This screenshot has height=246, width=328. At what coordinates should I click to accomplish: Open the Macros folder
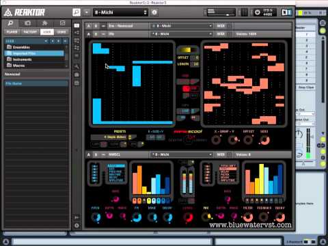(18, 66)
